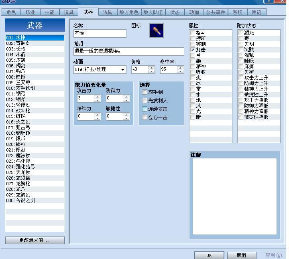This screenshot has height=259, width=289.
Task: Click the 价格 value field
Action: 140,69
